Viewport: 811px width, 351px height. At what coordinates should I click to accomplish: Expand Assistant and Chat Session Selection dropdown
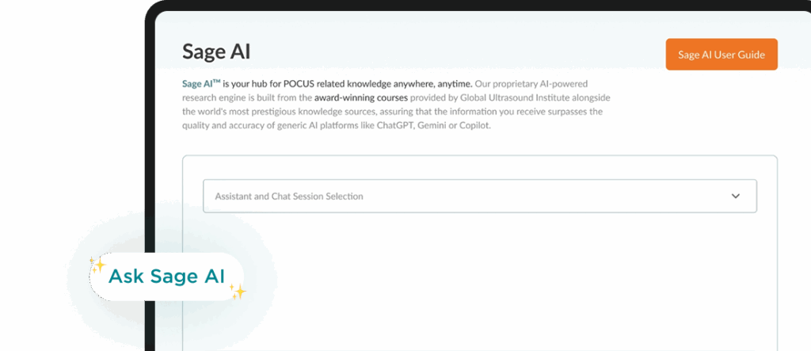coord(479,196)
